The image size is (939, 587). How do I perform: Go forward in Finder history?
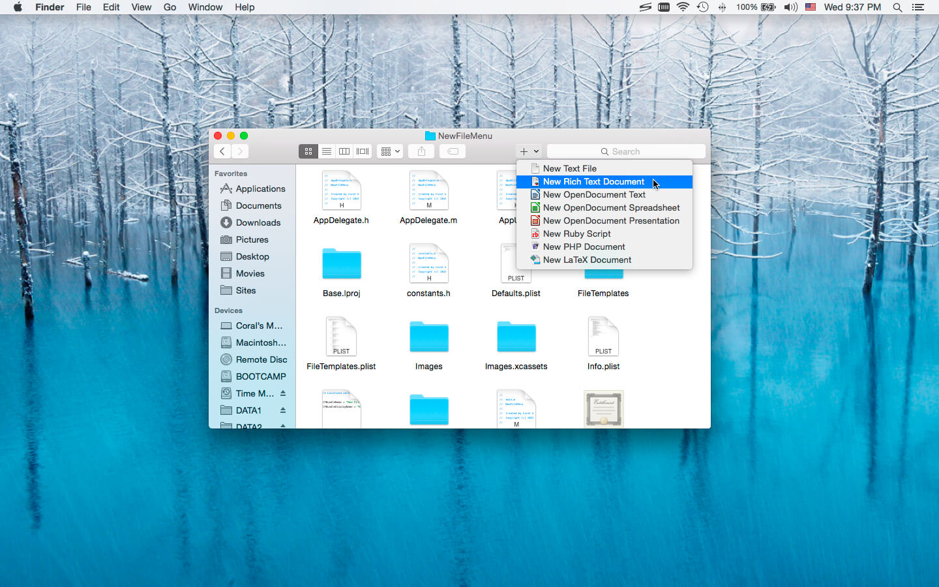click(x=240, y=151)
